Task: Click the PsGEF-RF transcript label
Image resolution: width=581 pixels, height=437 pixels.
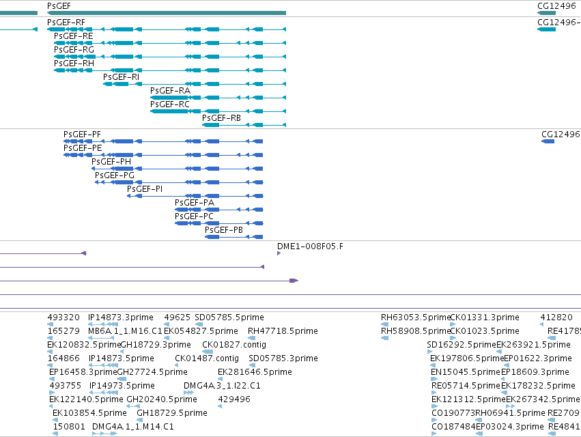Action: tap(66, 23)
